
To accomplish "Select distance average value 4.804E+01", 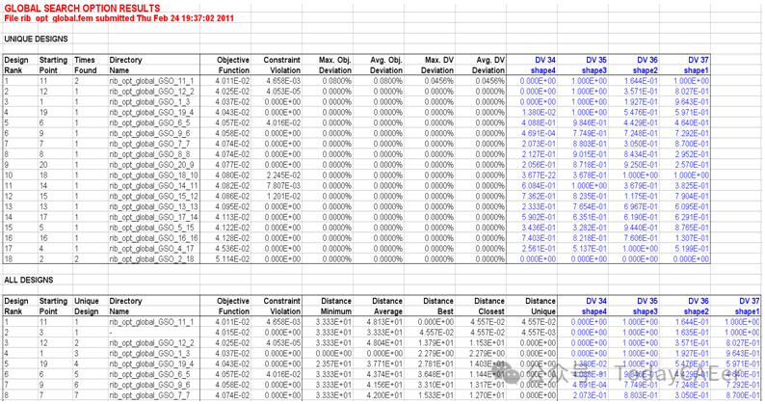I will tap(385, 343).
